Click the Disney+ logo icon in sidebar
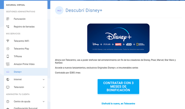The image size is (185, 109). tap(8, 72)
